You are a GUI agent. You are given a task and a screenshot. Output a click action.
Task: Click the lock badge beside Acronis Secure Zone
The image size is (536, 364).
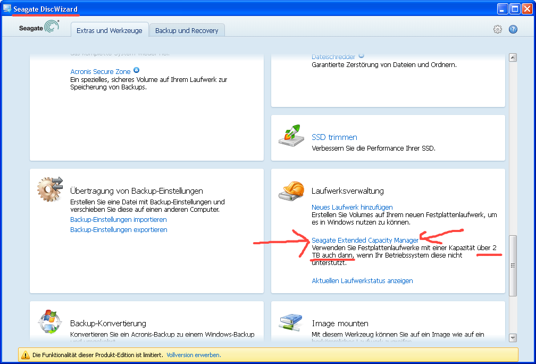tap(136, 70)
